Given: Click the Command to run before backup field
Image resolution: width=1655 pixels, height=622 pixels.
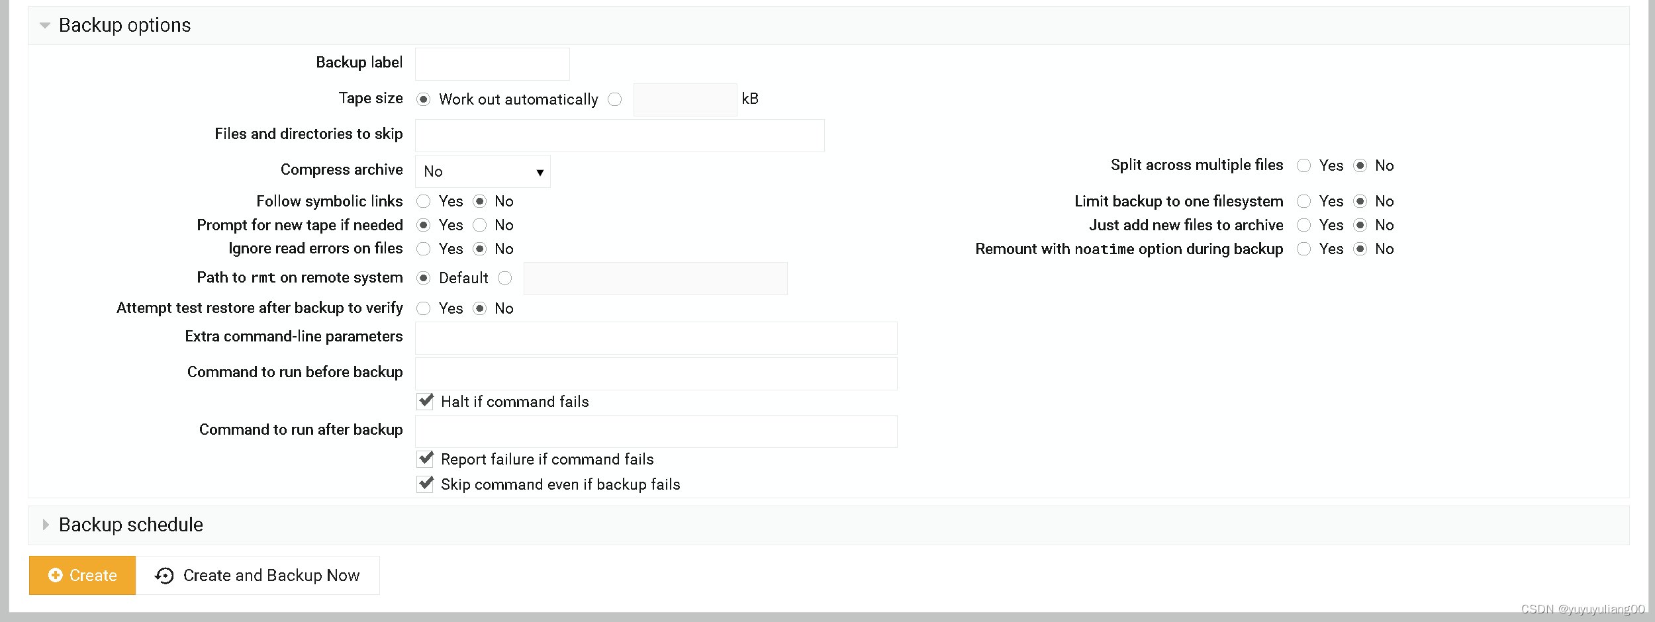Looking at the screenshot, I should [655, 373].
